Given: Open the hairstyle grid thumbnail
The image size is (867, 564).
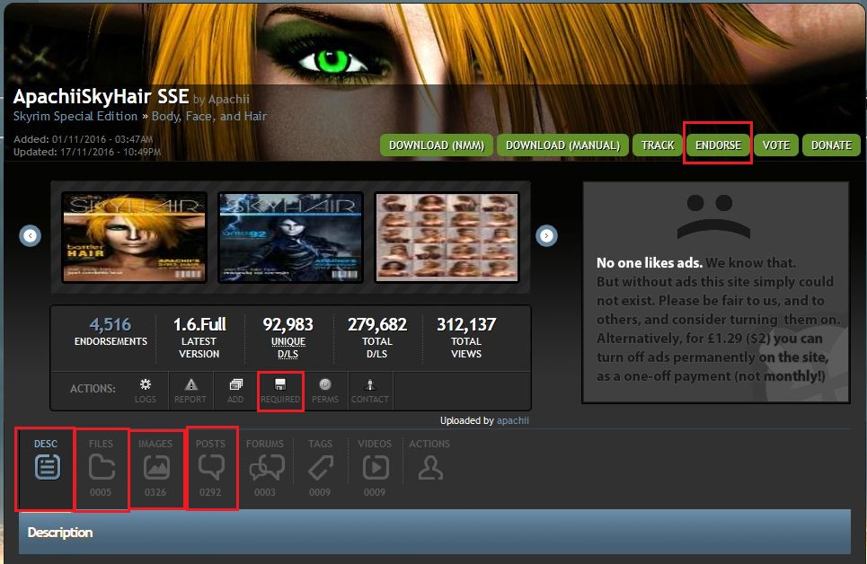Looking at the screenshot, I should [x=447, y=237].
